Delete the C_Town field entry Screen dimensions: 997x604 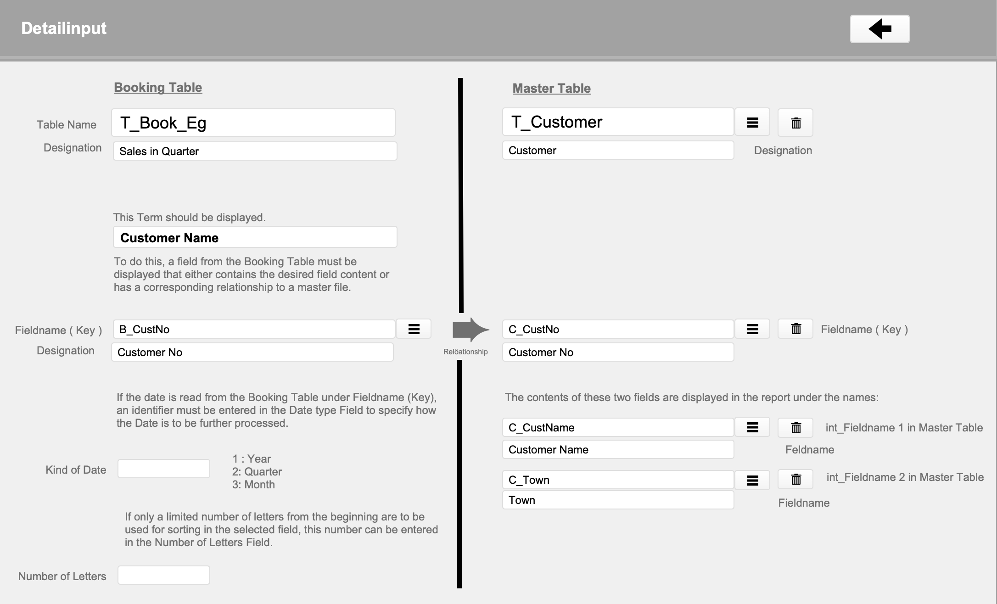click(x=795, y=480)
